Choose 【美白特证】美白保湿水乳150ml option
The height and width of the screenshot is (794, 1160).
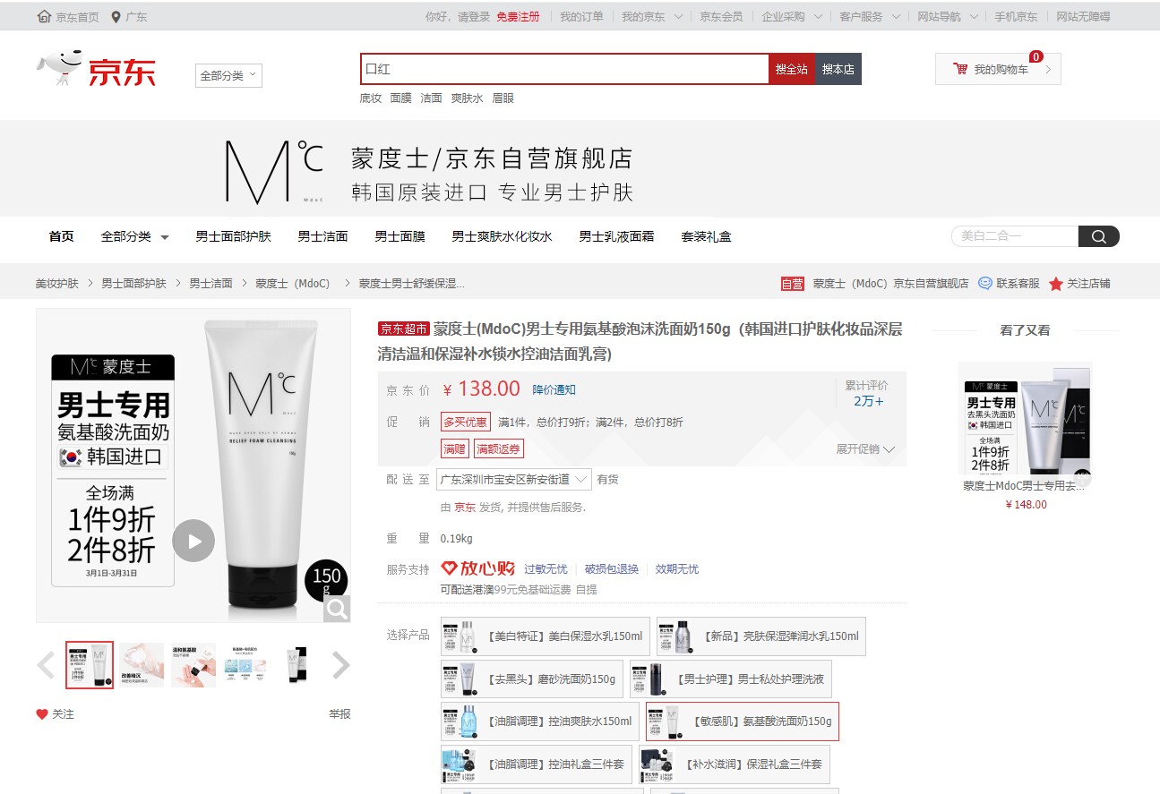[x=546, y=636]
